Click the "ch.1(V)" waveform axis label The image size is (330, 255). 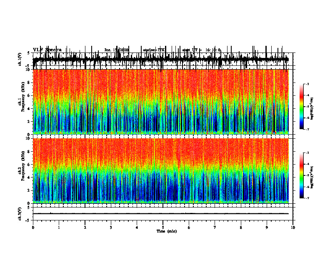tap(20, 59)
